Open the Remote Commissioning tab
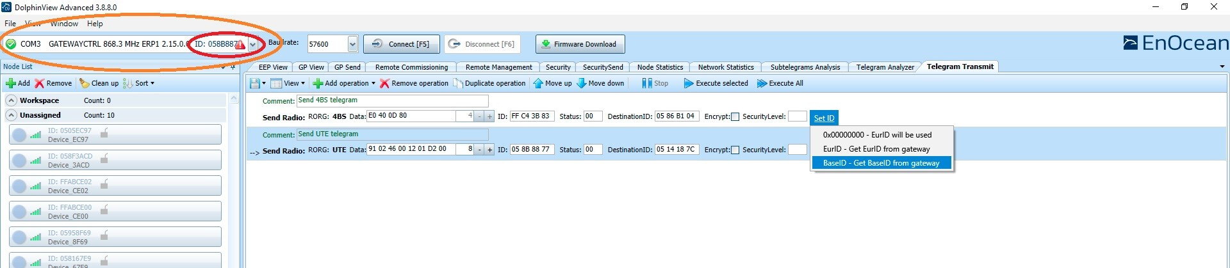Screen dimensions: 1230x268 (x=411, y=67)
